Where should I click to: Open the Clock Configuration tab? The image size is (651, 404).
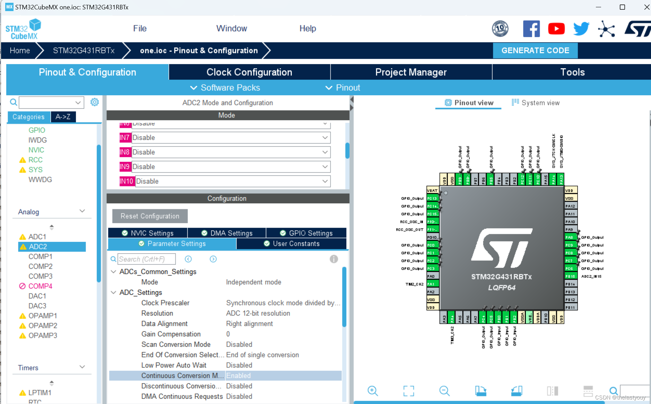[x=249, y=72]
